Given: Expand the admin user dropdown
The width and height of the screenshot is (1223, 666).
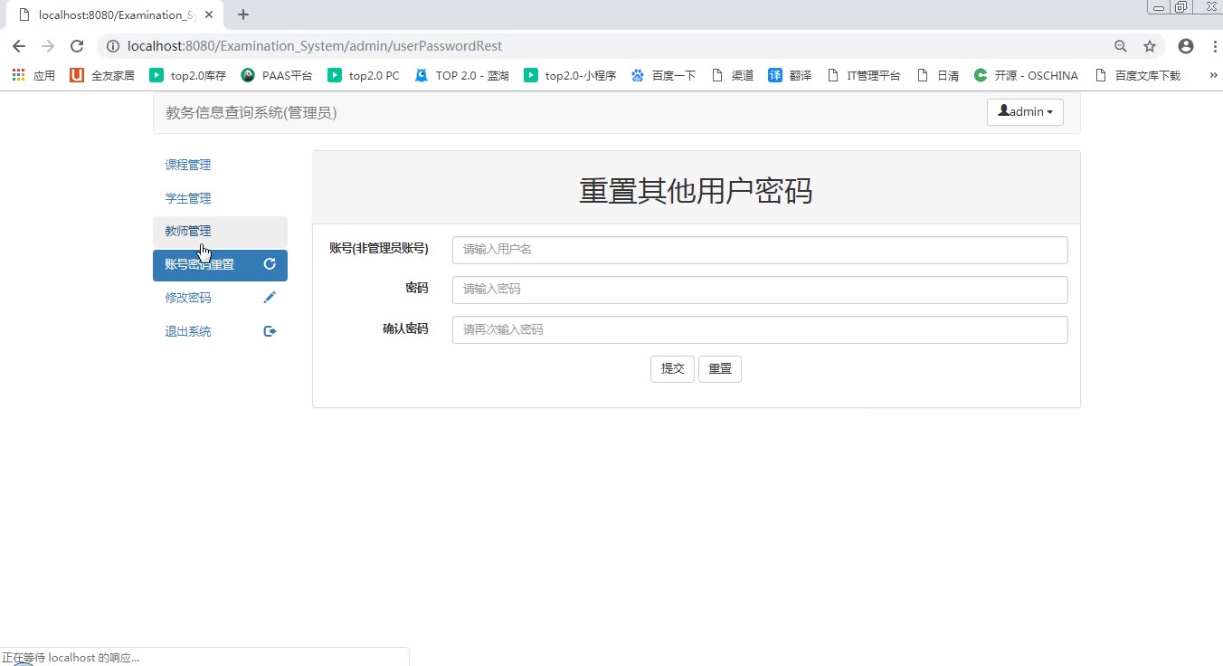Looking at the screenshot, I should click(x=1025, y=112).
